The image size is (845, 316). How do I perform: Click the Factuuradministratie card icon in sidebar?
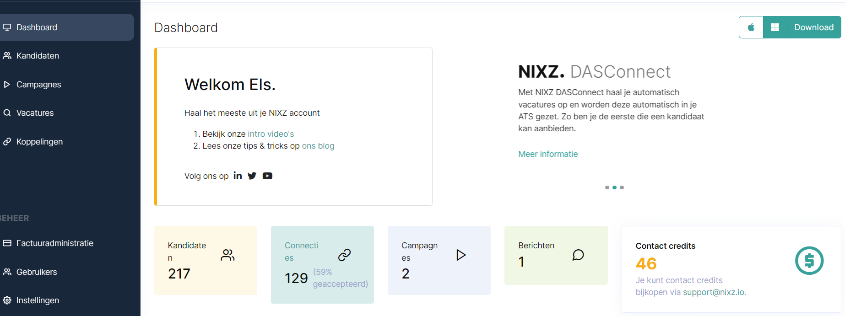[7, 243]
